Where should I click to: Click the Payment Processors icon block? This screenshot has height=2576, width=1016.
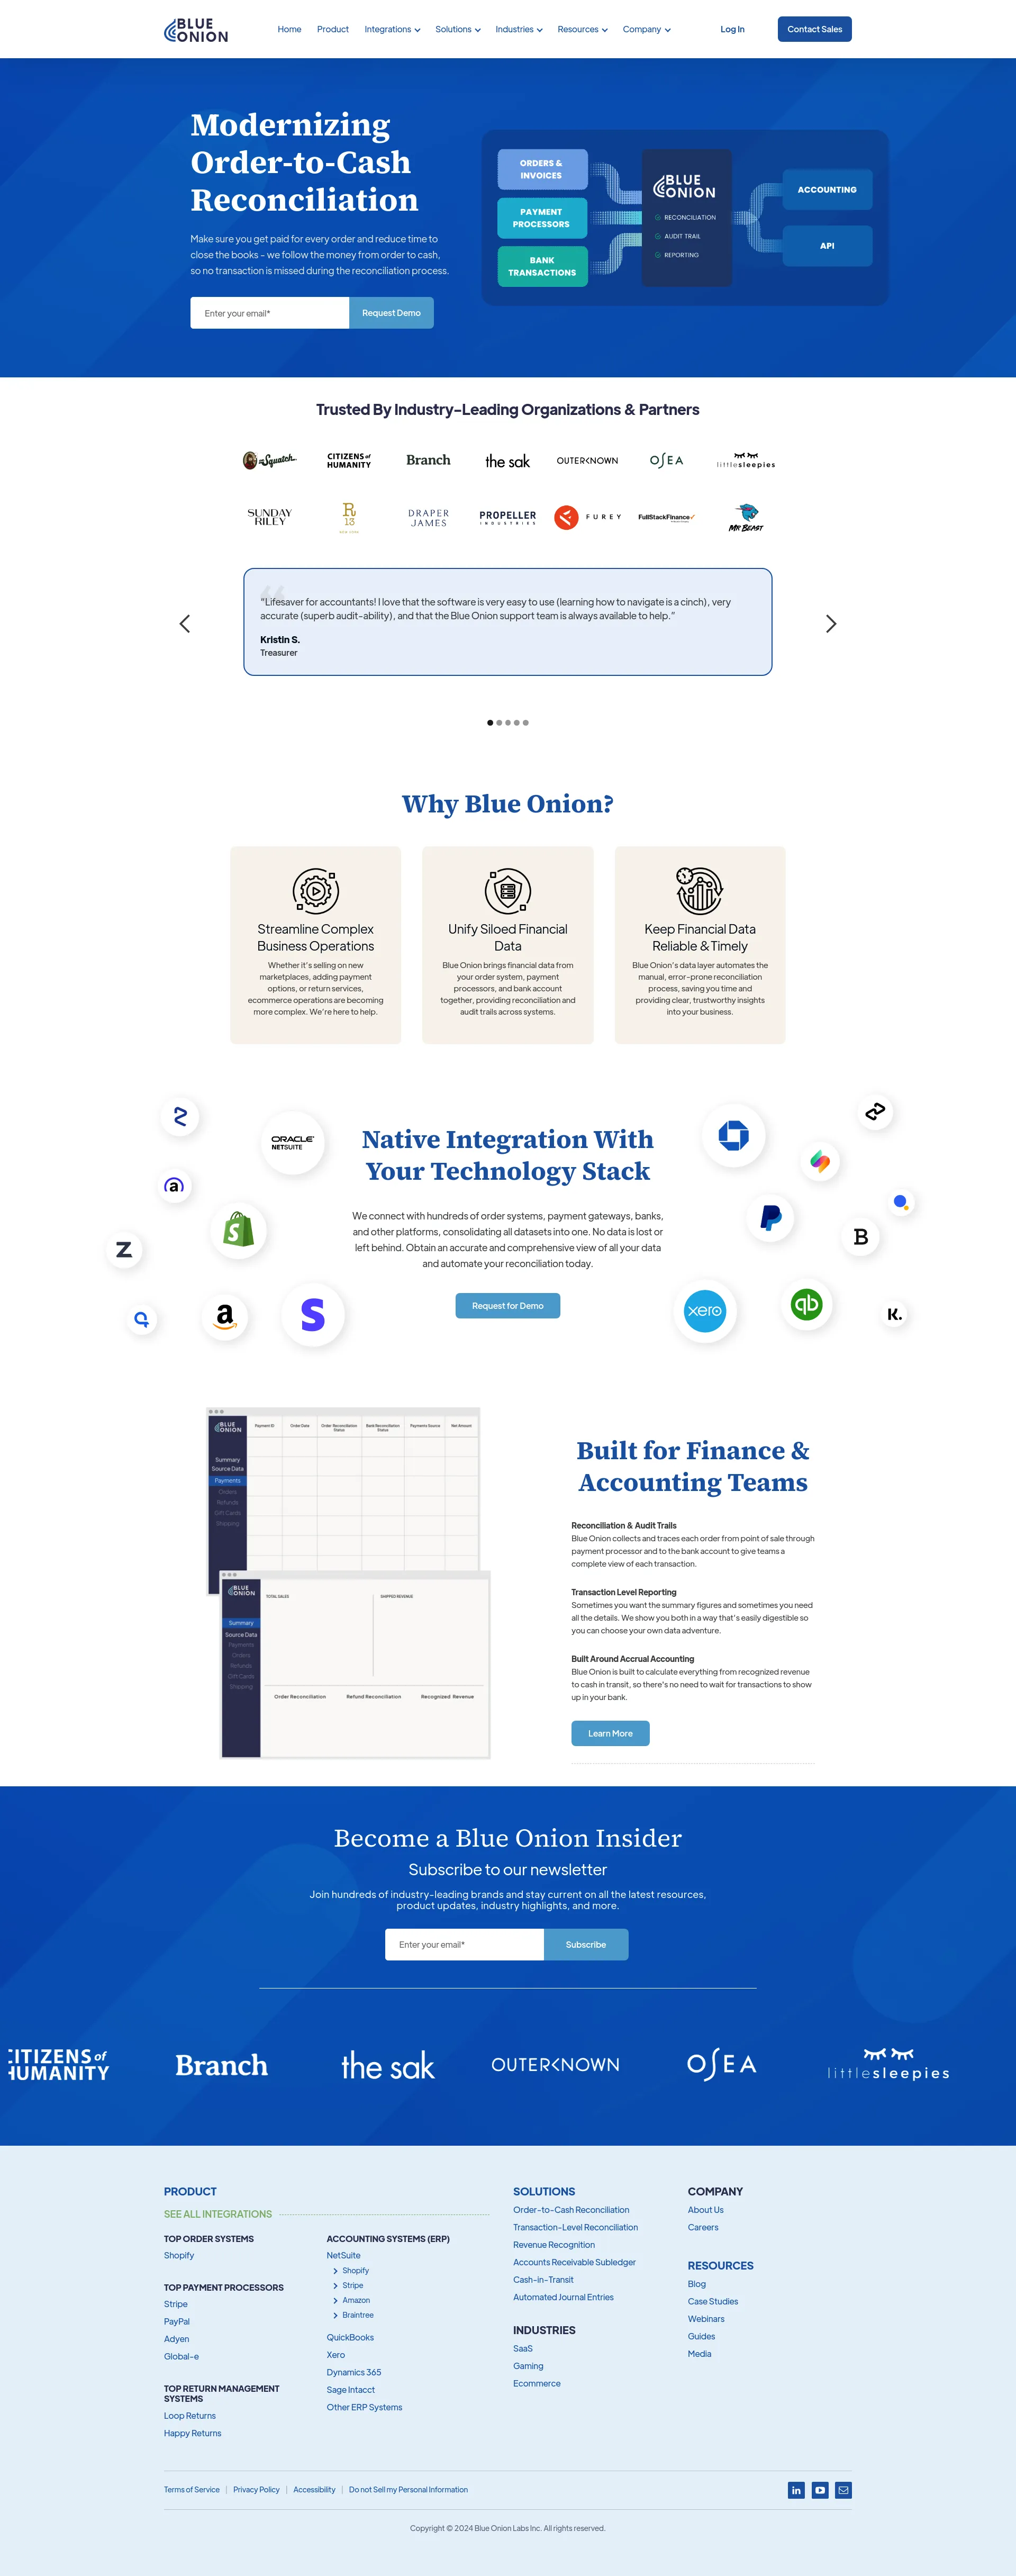pos(543,215)
